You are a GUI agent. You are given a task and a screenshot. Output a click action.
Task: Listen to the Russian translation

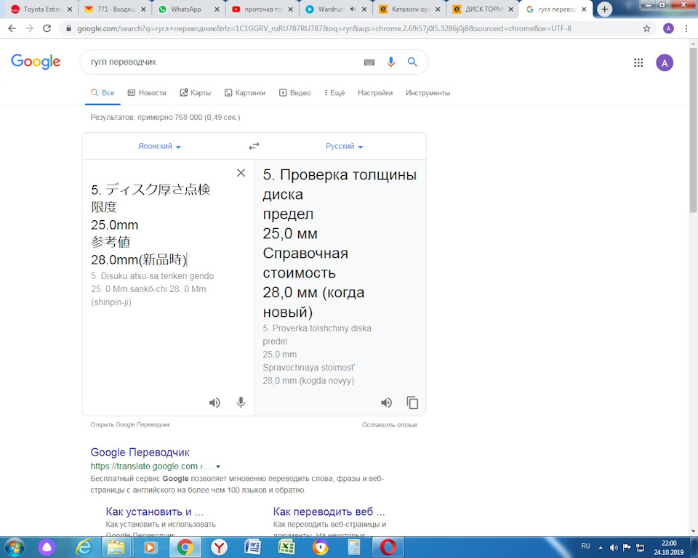pos(386,403)
